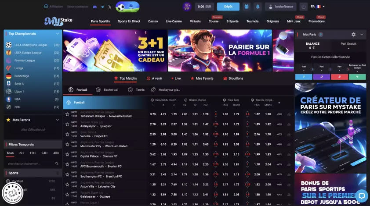Open the gift box rewards icon
Image resolution: width=370 pixels, height=206 pixels.
coord(247,7)
